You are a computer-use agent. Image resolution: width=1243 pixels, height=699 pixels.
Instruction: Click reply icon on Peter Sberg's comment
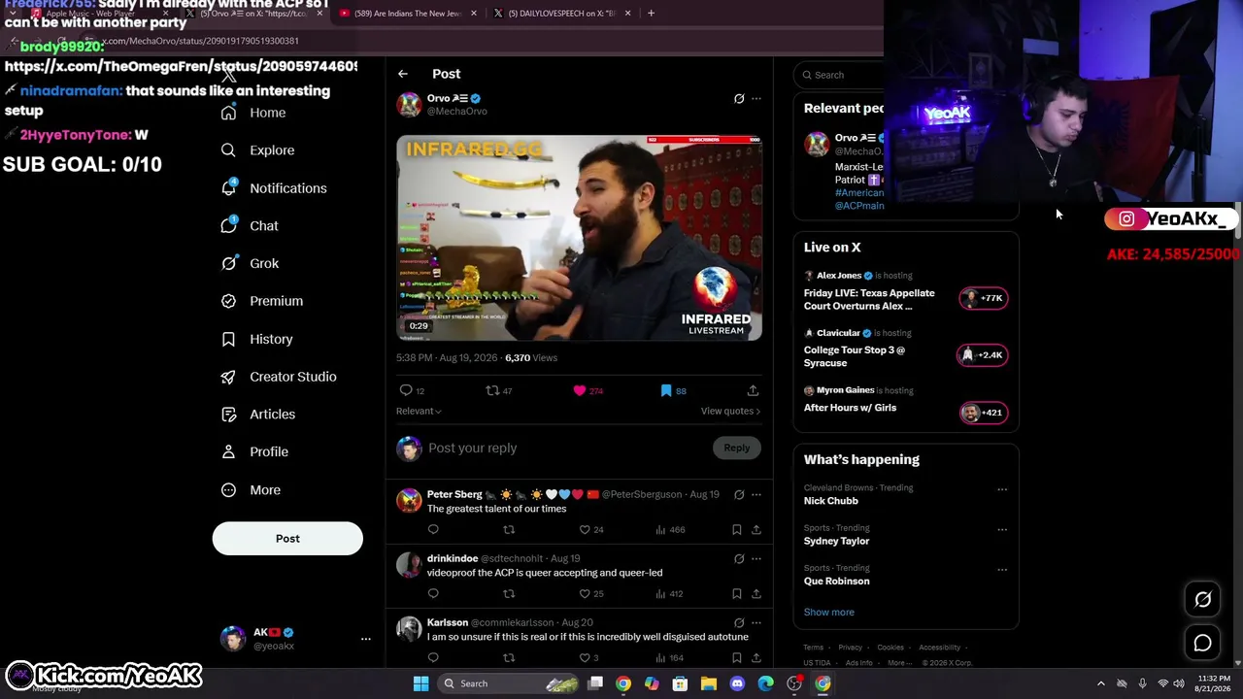433,530
